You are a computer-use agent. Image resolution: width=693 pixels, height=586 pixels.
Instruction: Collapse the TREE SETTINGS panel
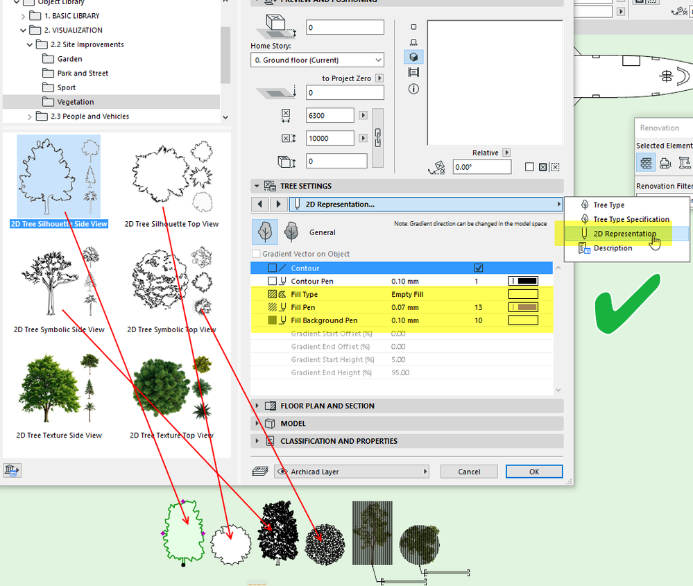257,186
